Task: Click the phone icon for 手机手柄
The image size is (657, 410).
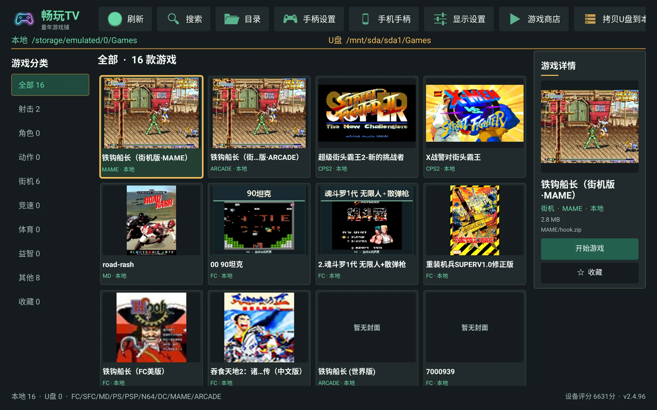Action: [x=365, y=19]
